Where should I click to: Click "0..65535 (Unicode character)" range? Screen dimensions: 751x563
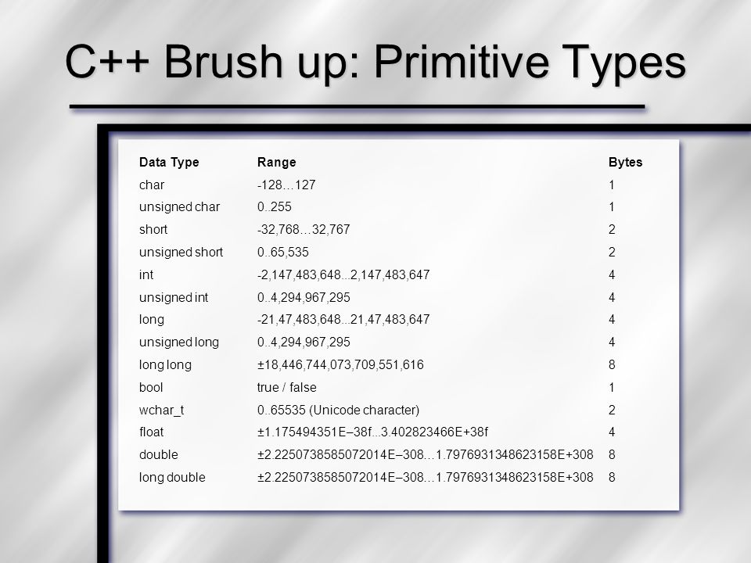click(338, 411)
